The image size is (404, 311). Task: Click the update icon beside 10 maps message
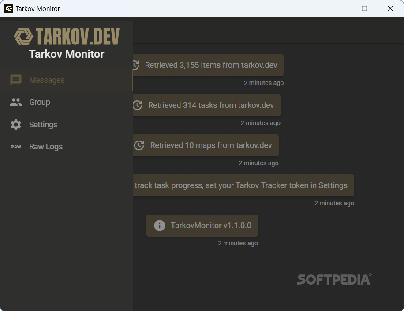(x=139, y=145)
